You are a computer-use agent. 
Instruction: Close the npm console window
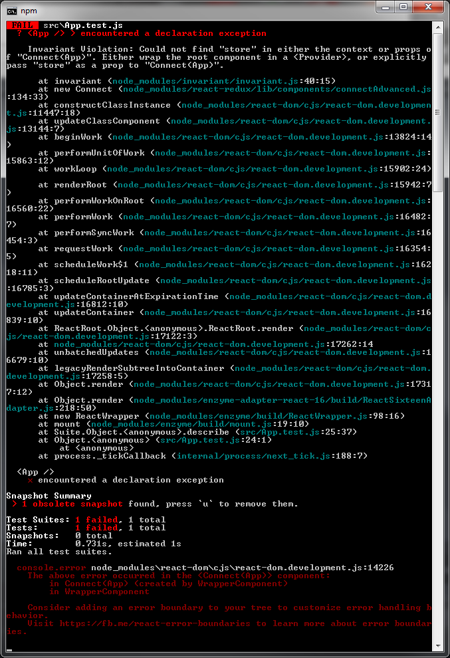[x=428, y=7]
